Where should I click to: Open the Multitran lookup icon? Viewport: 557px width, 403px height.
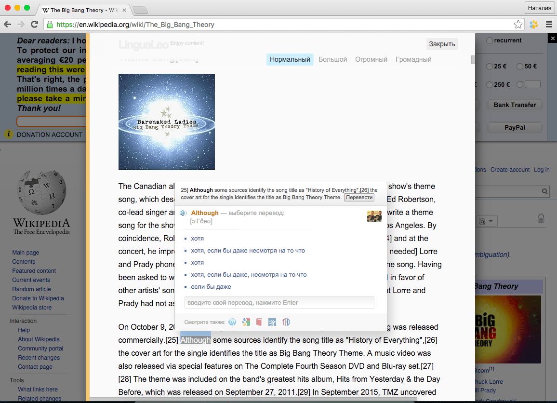[x=232, y=322]
